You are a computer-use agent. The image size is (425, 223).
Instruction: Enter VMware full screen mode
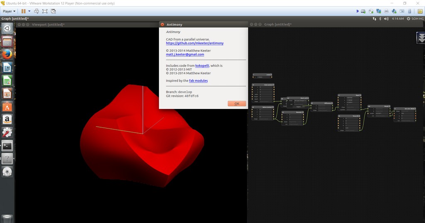click(x=45, y=11)
